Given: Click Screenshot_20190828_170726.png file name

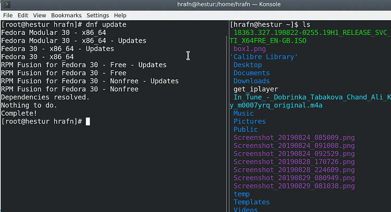Looking at the screenshot, I should pyautogui.click(x=294, y=162).
